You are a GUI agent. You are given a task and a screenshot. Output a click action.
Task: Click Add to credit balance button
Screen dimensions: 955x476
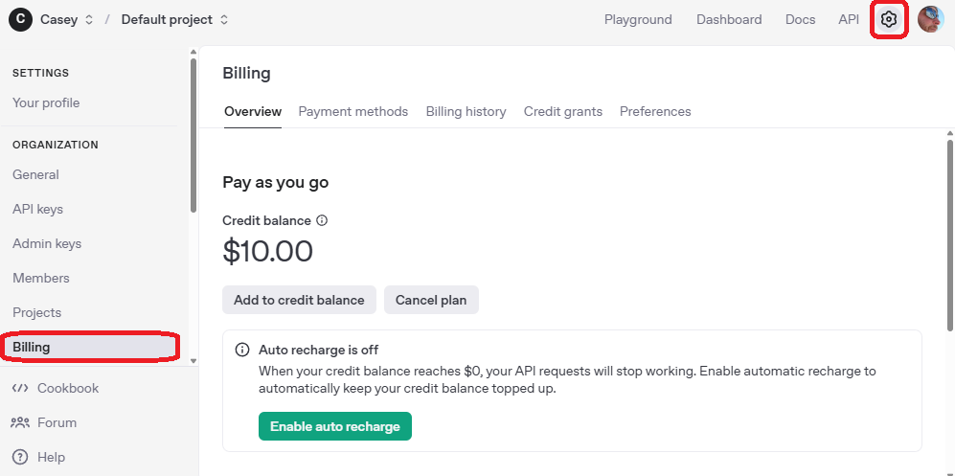pyautogui.click(x=299, y=300)
